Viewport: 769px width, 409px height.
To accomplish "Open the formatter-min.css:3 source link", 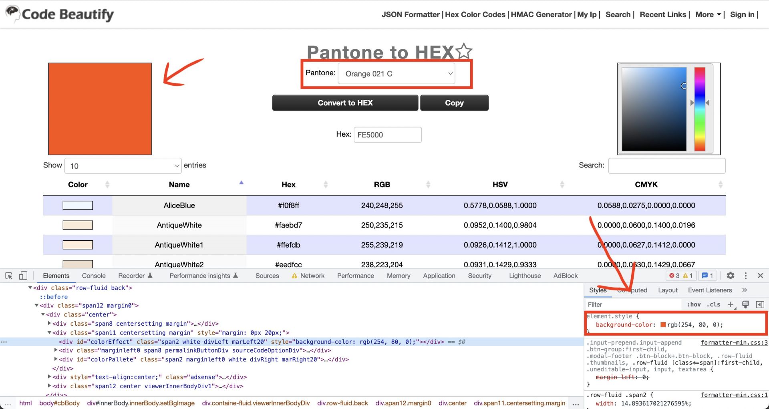I will [734, 343].
